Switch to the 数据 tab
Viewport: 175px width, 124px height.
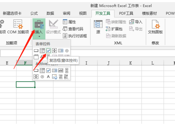(x=50, y=14)
